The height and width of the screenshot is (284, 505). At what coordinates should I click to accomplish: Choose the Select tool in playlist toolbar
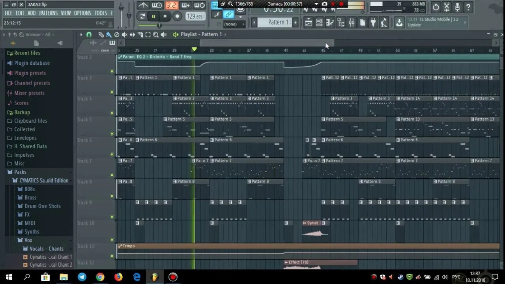coord(148,35)
